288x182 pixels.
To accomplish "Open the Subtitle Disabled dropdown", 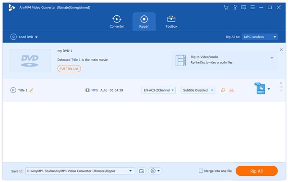I will click(198, 90).
